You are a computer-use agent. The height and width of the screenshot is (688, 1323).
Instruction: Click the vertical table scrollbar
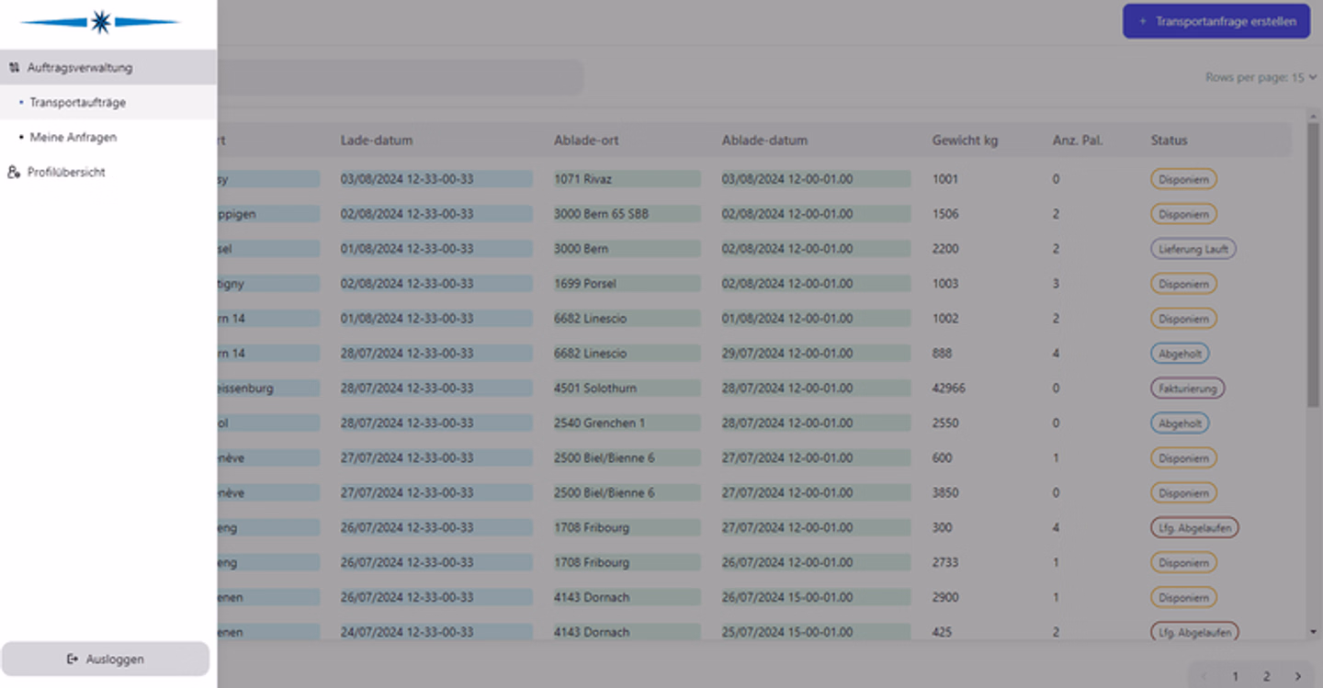(x=1313, y=266)
